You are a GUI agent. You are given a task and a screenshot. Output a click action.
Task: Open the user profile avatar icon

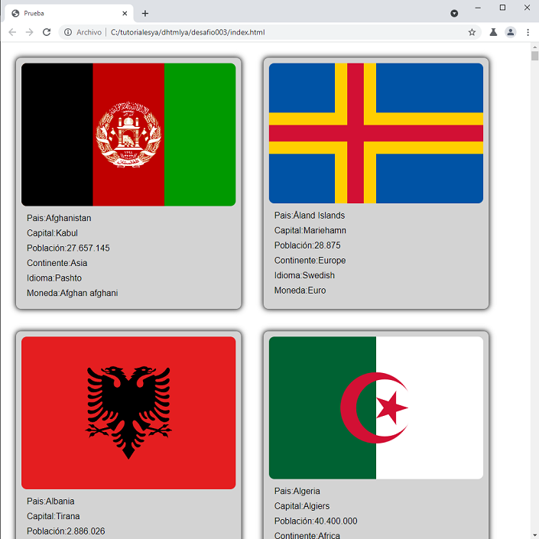click(511, 32)
